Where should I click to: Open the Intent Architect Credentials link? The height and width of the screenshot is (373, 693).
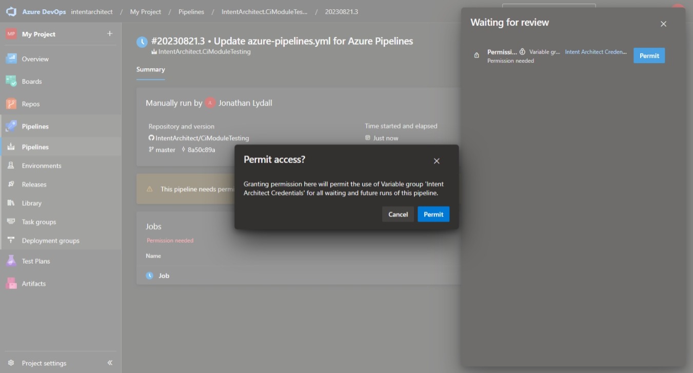(x=596, y=52)
